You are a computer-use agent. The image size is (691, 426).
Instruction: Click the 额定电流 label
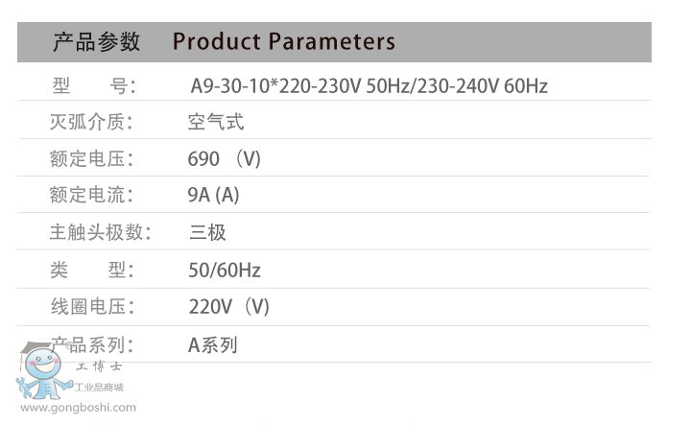click(92, 196)
